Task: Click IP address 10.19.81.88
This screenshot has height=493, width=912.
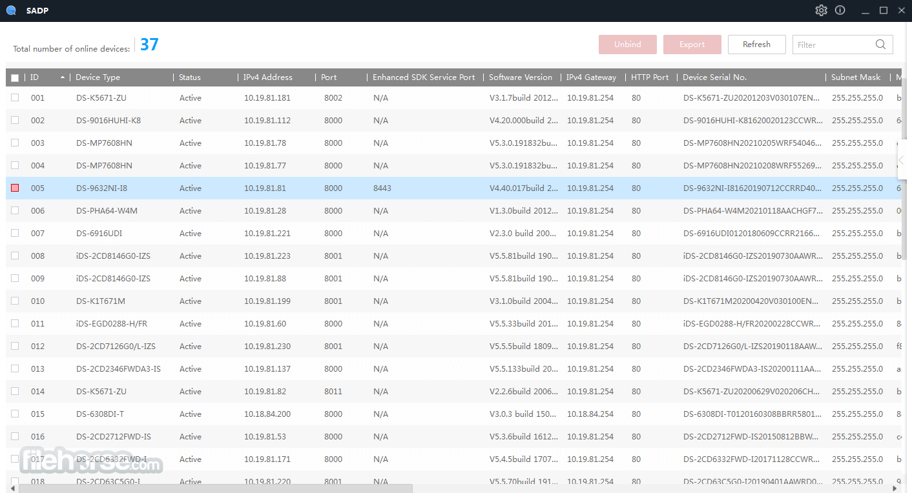Action: [x=265, y=279]
